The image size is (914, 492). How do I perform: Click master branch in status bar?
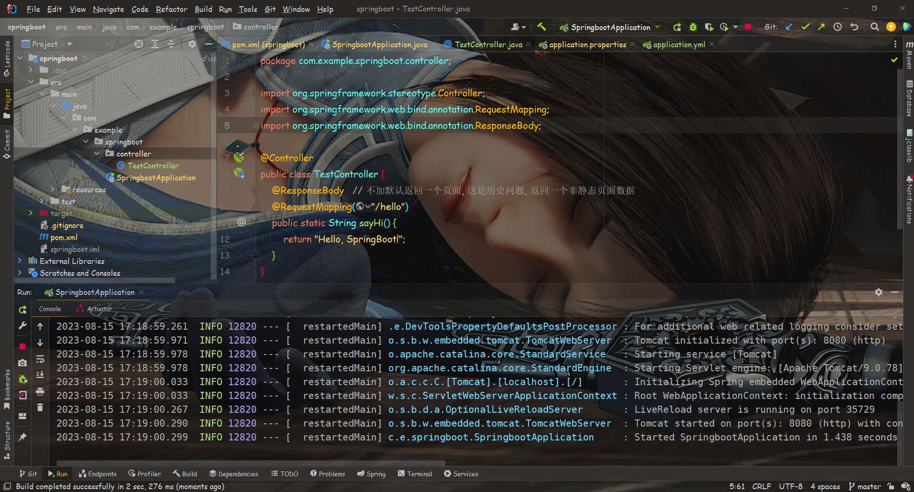(864, 486)
